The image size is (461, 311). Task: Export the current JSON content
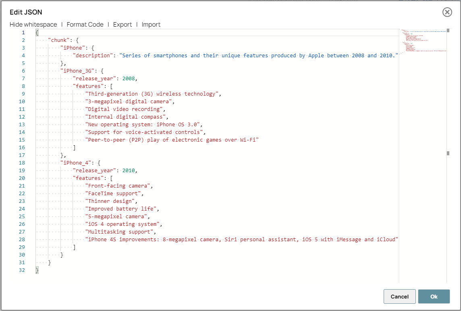(122, 25)
